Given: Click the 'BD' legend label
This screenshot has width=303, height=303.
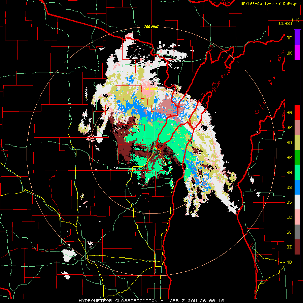Looking at the screenshot, I should pyautogui.click(x=289, y=143).
